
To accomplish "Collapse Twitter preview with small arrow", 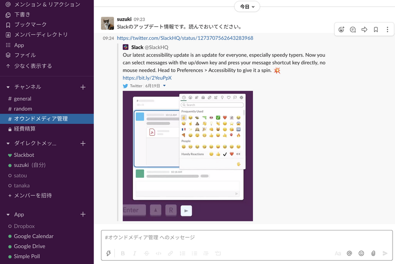I will point(164,86).
